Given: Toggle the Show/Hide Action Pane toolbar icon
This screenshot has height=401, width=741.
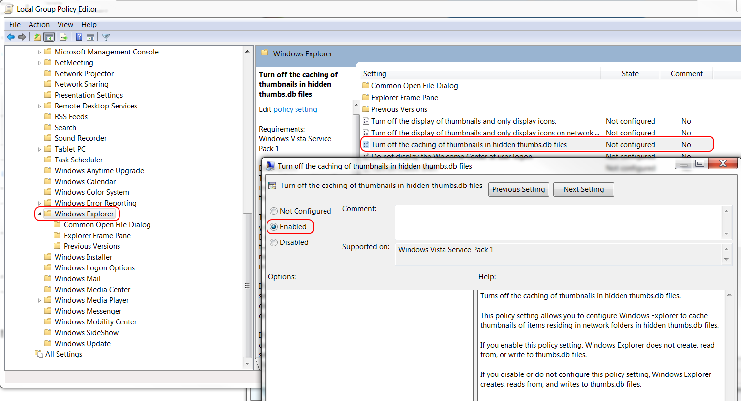Looking at the screenshot, I should pos(90,37).
